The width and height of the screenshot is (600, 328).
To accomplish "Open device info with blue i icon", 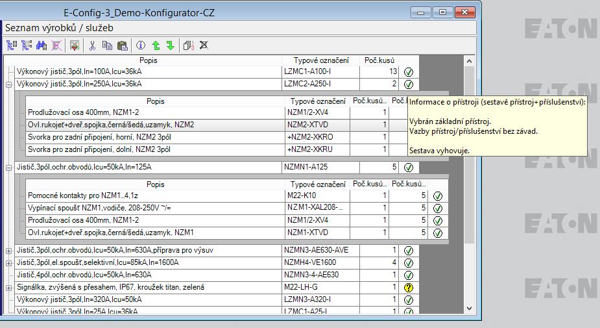I will [x=141, y=45].
